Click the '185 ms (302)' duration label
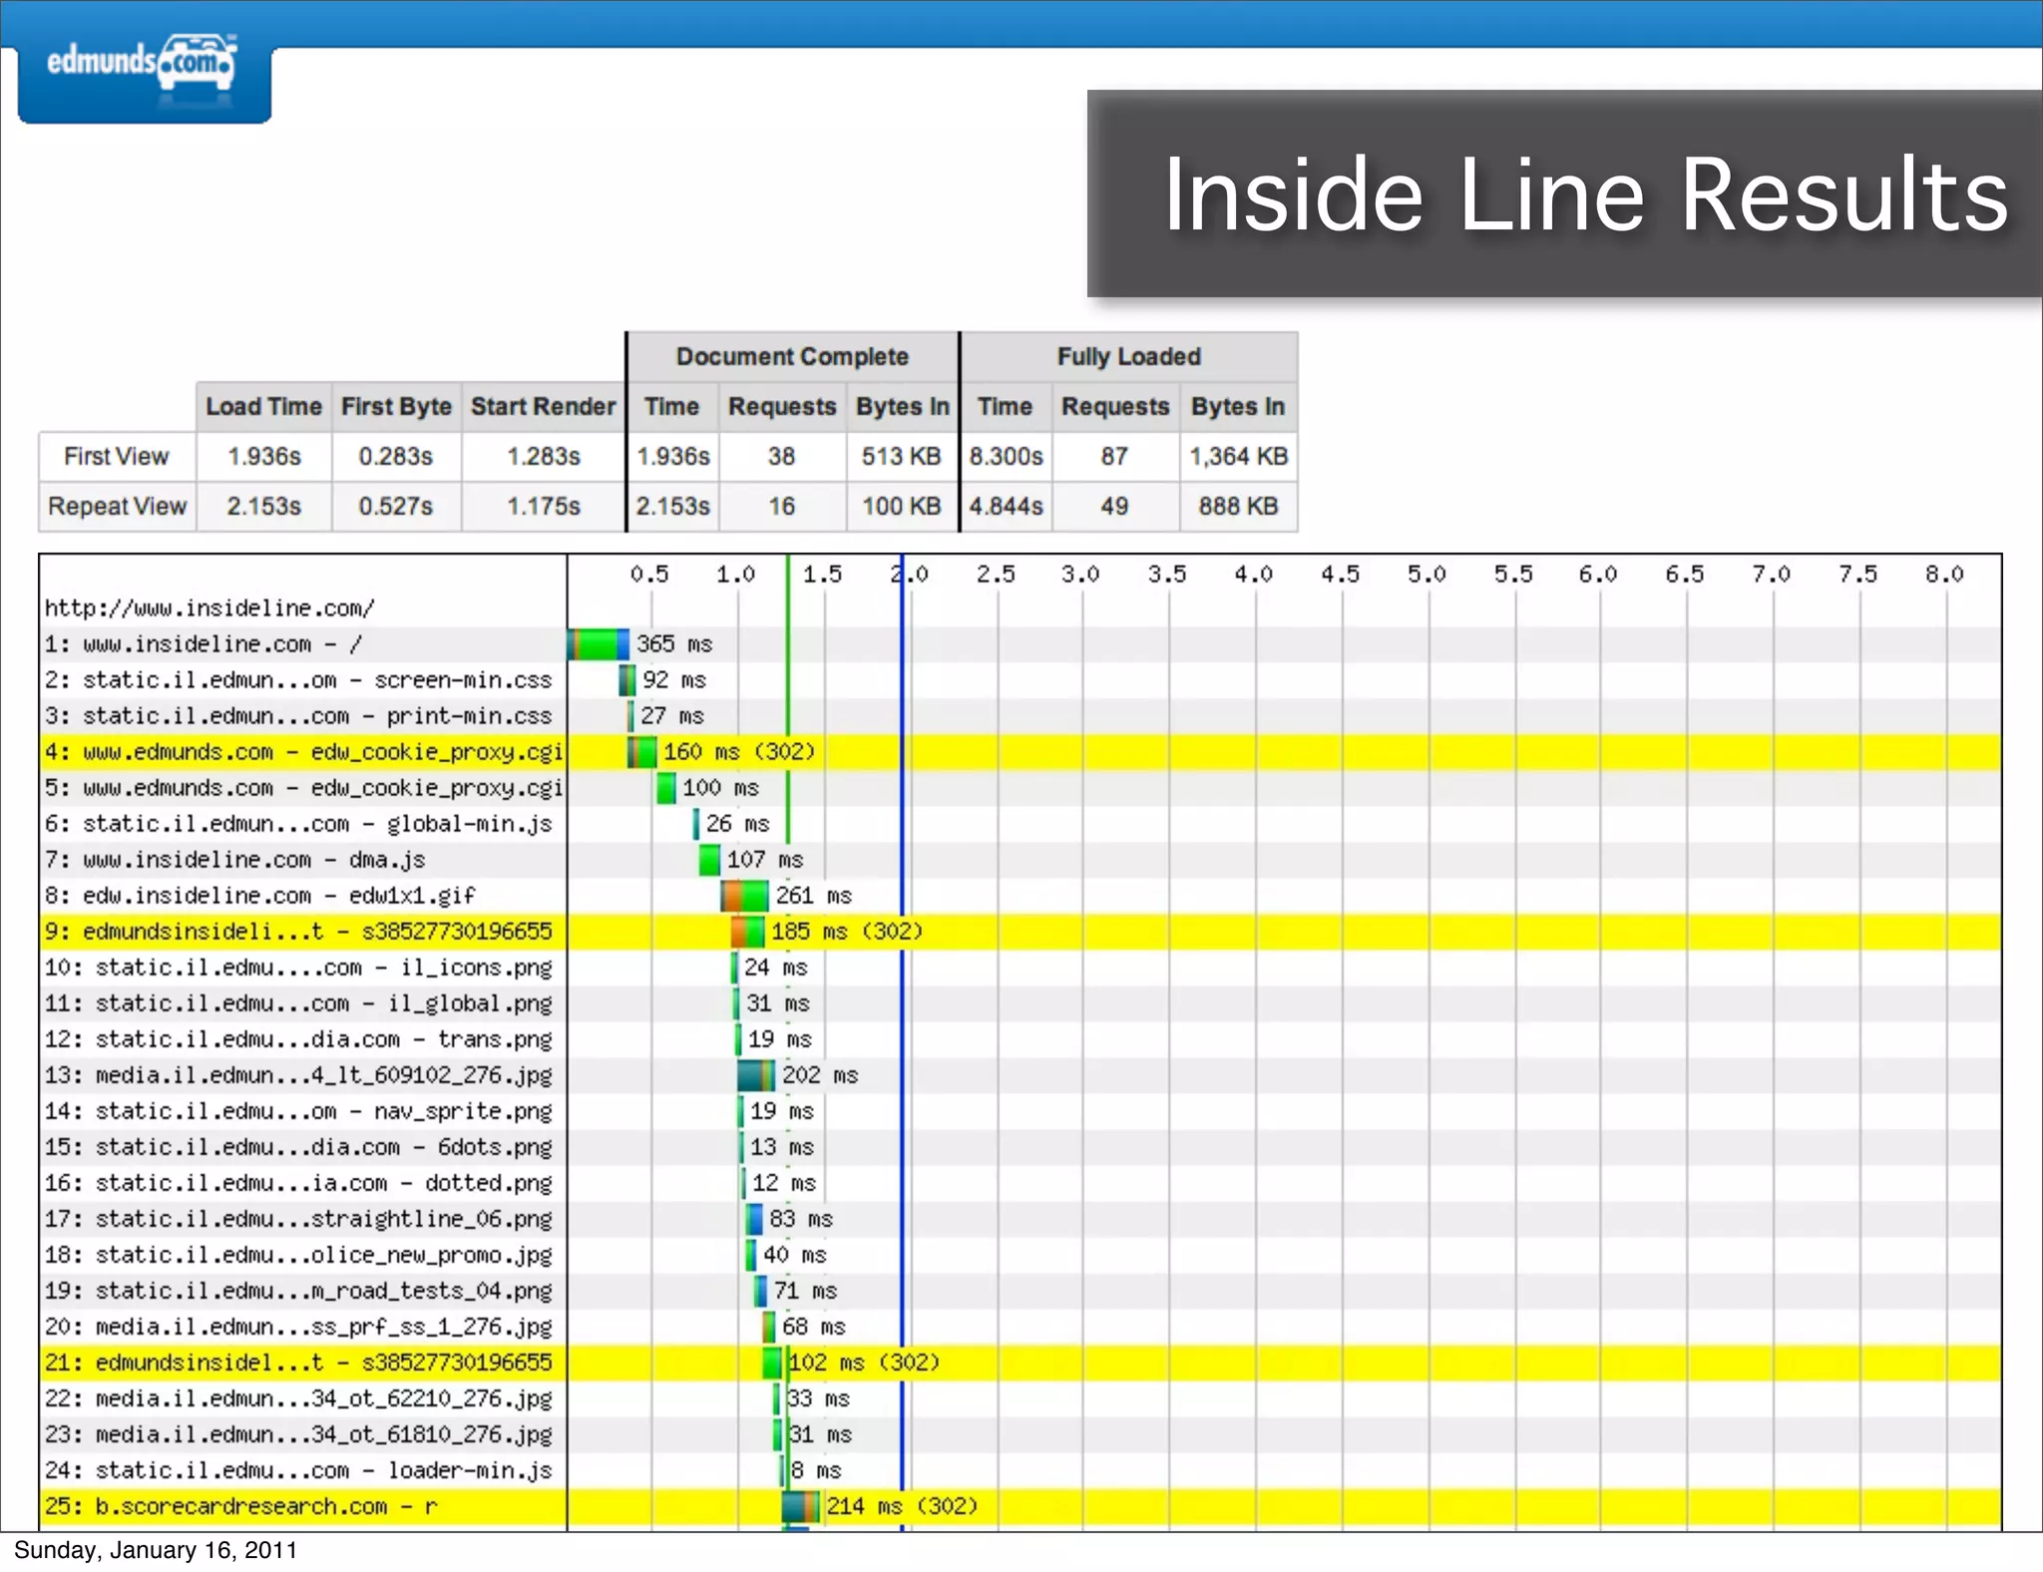The image size is (2043, 1572). pyautogui.click(x=847, y=931)
